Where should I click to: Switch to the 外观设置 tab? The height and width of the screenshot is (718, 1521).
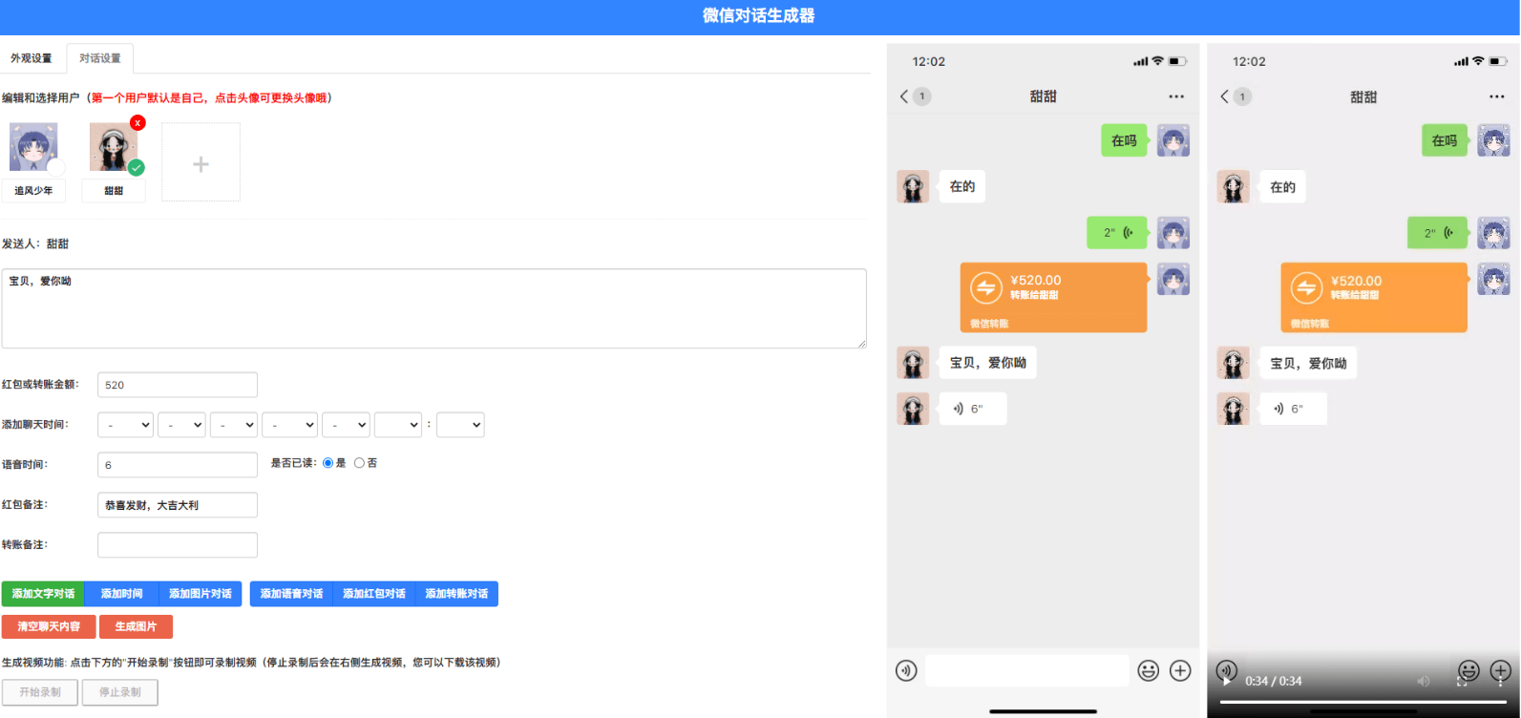32,58
